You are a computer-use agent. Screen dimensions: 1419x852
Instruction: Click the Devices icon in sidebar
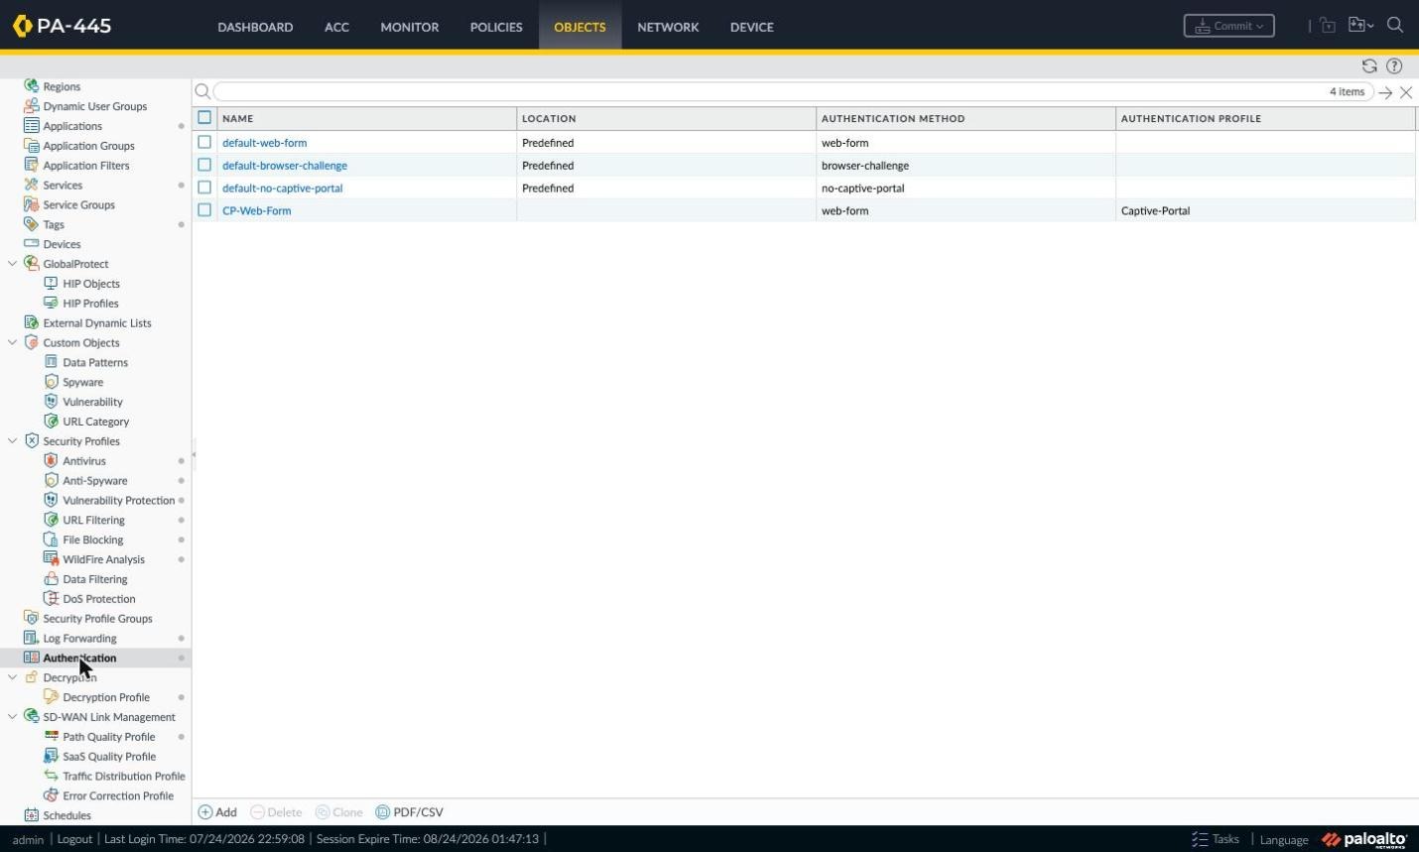[x=31, y=244]
